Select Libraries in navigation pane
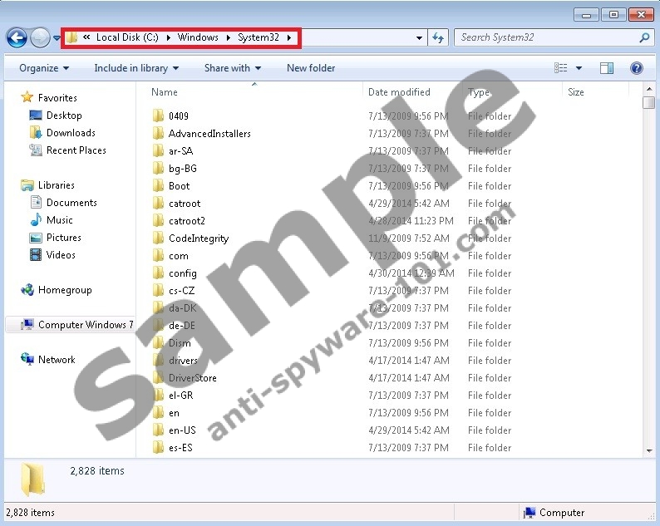 (57, 185)
